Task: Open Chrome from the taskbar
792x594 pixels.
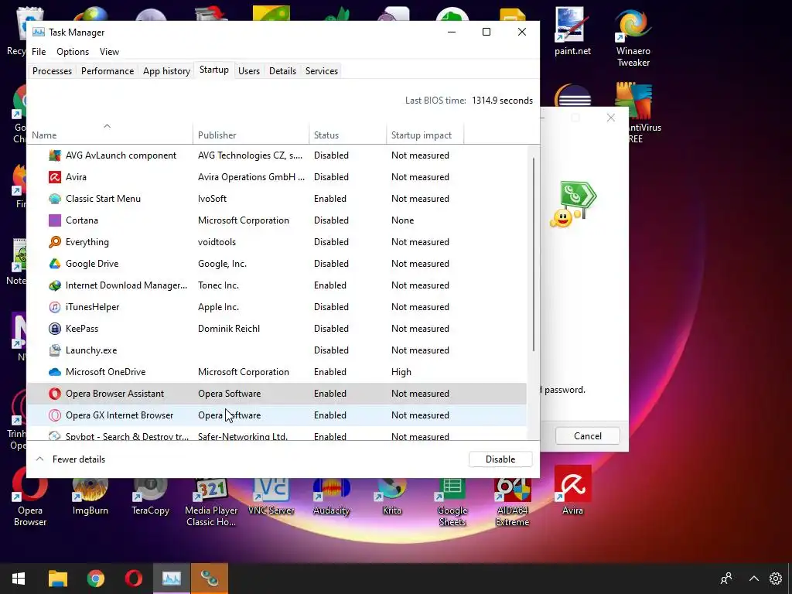Action: point(95,579)
